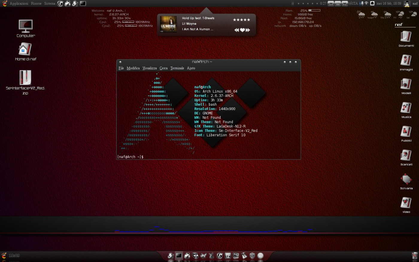This screenshot has width=419, height=262.
Task: Open Computer desktop icon
Action: pos(25,28)
